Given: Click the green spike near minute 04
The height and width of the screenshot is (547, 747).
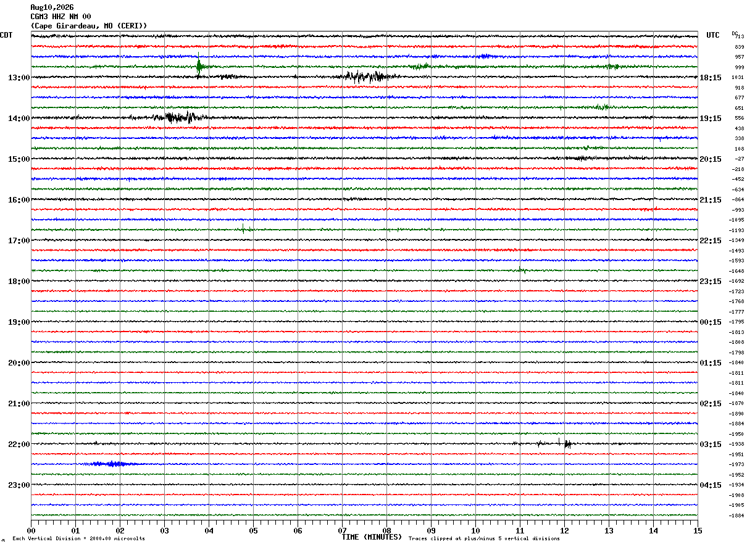Looking at the screenshot, I should pyautogui.click(x=199, y=66).
